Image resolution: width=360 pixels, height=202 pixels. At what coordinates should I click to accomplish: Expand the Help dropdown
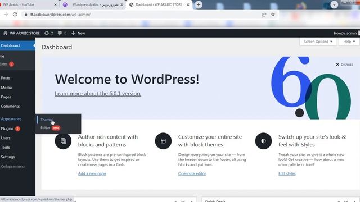tap(349, 42)
